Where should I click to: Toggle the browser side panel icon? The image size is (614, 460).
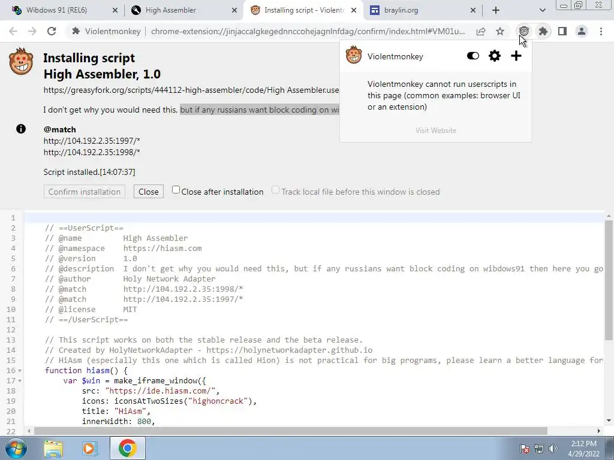point(562,31)
